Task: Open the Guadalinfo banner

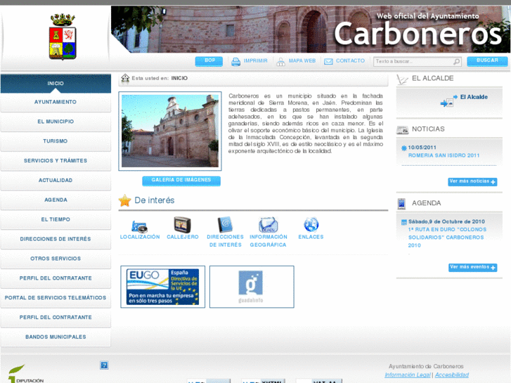Action: [x=252, y=287]
